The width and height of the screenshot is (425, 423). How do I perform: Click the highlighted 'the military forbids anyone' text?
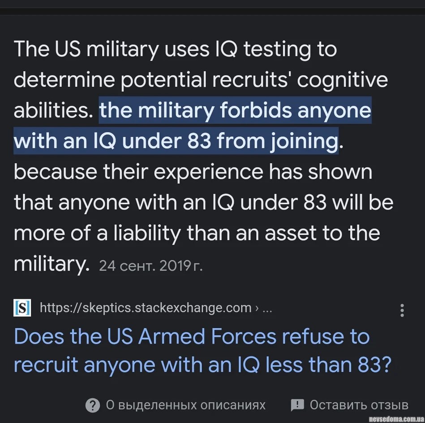(235, 110)
